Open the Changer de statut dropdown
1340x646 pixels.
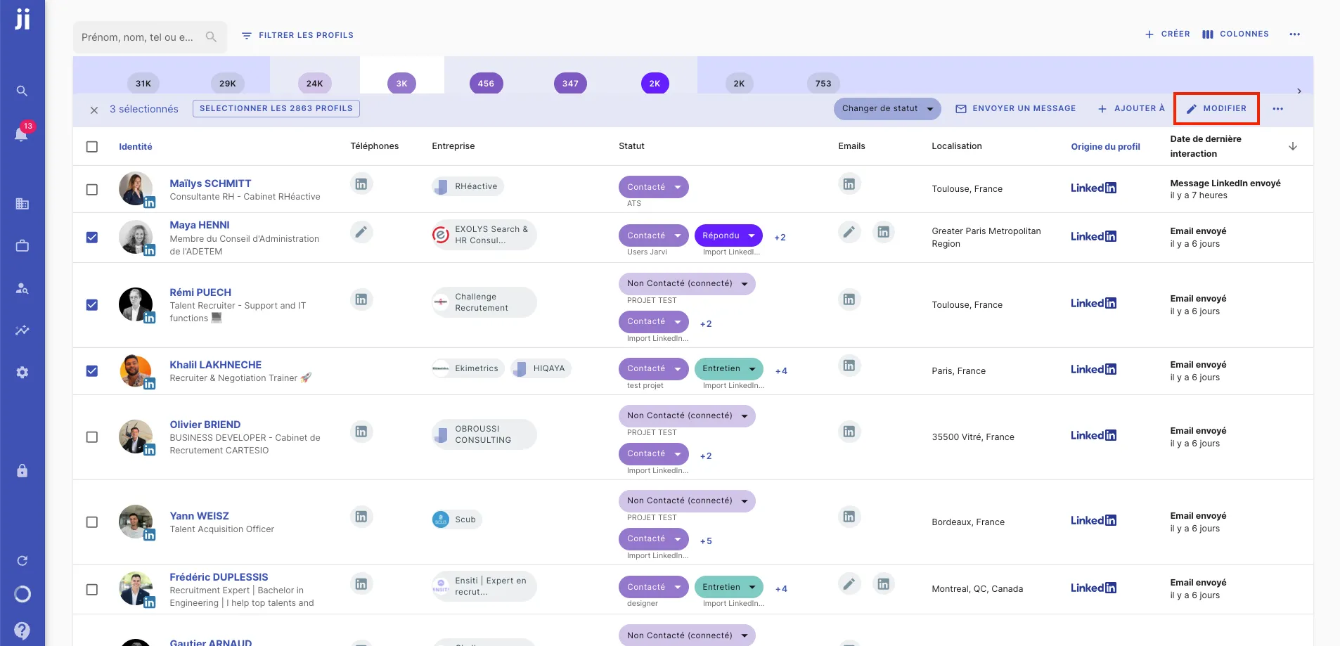[887, 108]
